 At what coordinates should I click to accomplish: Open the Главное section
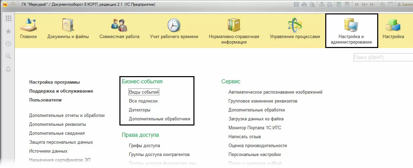pyautogui.click(x=29, y=28)
